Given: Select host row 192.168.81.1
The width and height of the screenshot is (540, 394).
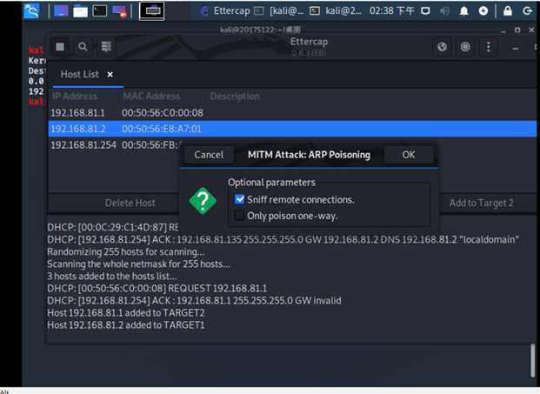Looking at the screenshot, I should tap(292, 113).
